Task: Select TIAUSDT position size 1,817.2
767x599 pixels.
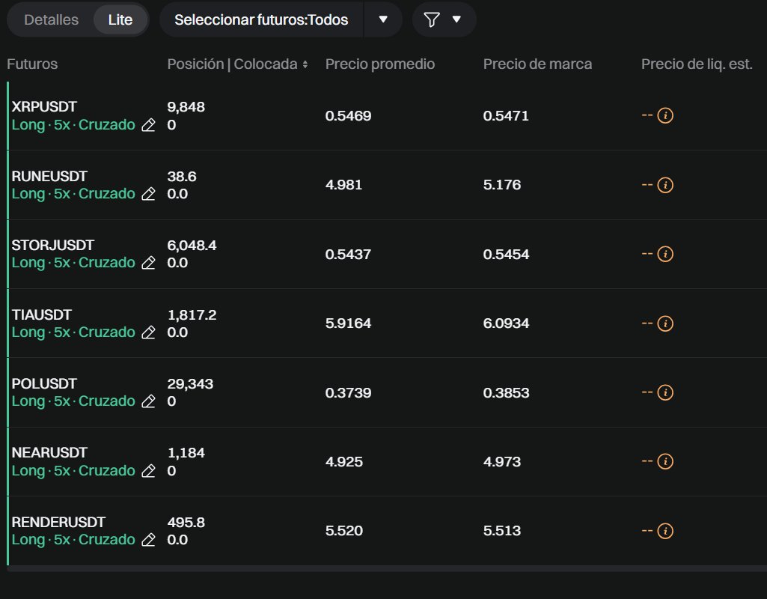Action: click(x=192, y=314)
